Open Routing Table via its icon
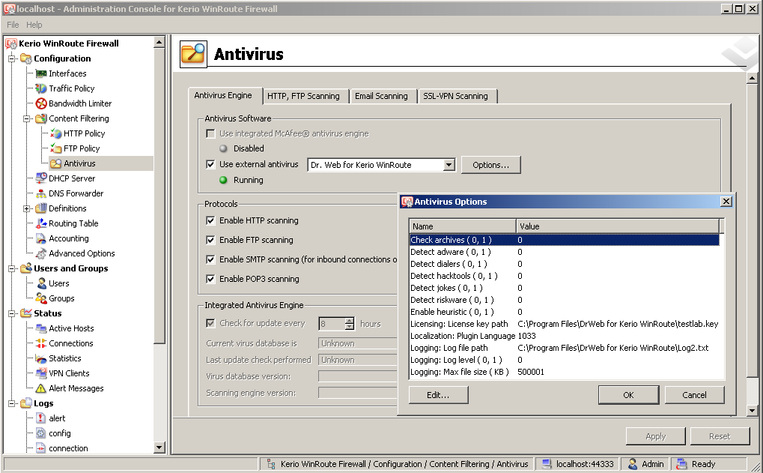Viewport: 763px width, 473px height. 41,223
